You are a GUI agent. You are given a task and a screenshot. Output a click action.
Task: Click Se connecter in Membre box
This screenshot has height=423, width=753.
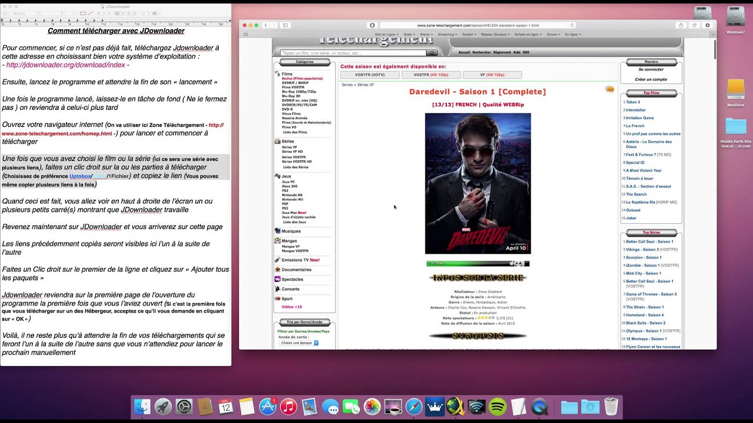click(x=651, y=69)
